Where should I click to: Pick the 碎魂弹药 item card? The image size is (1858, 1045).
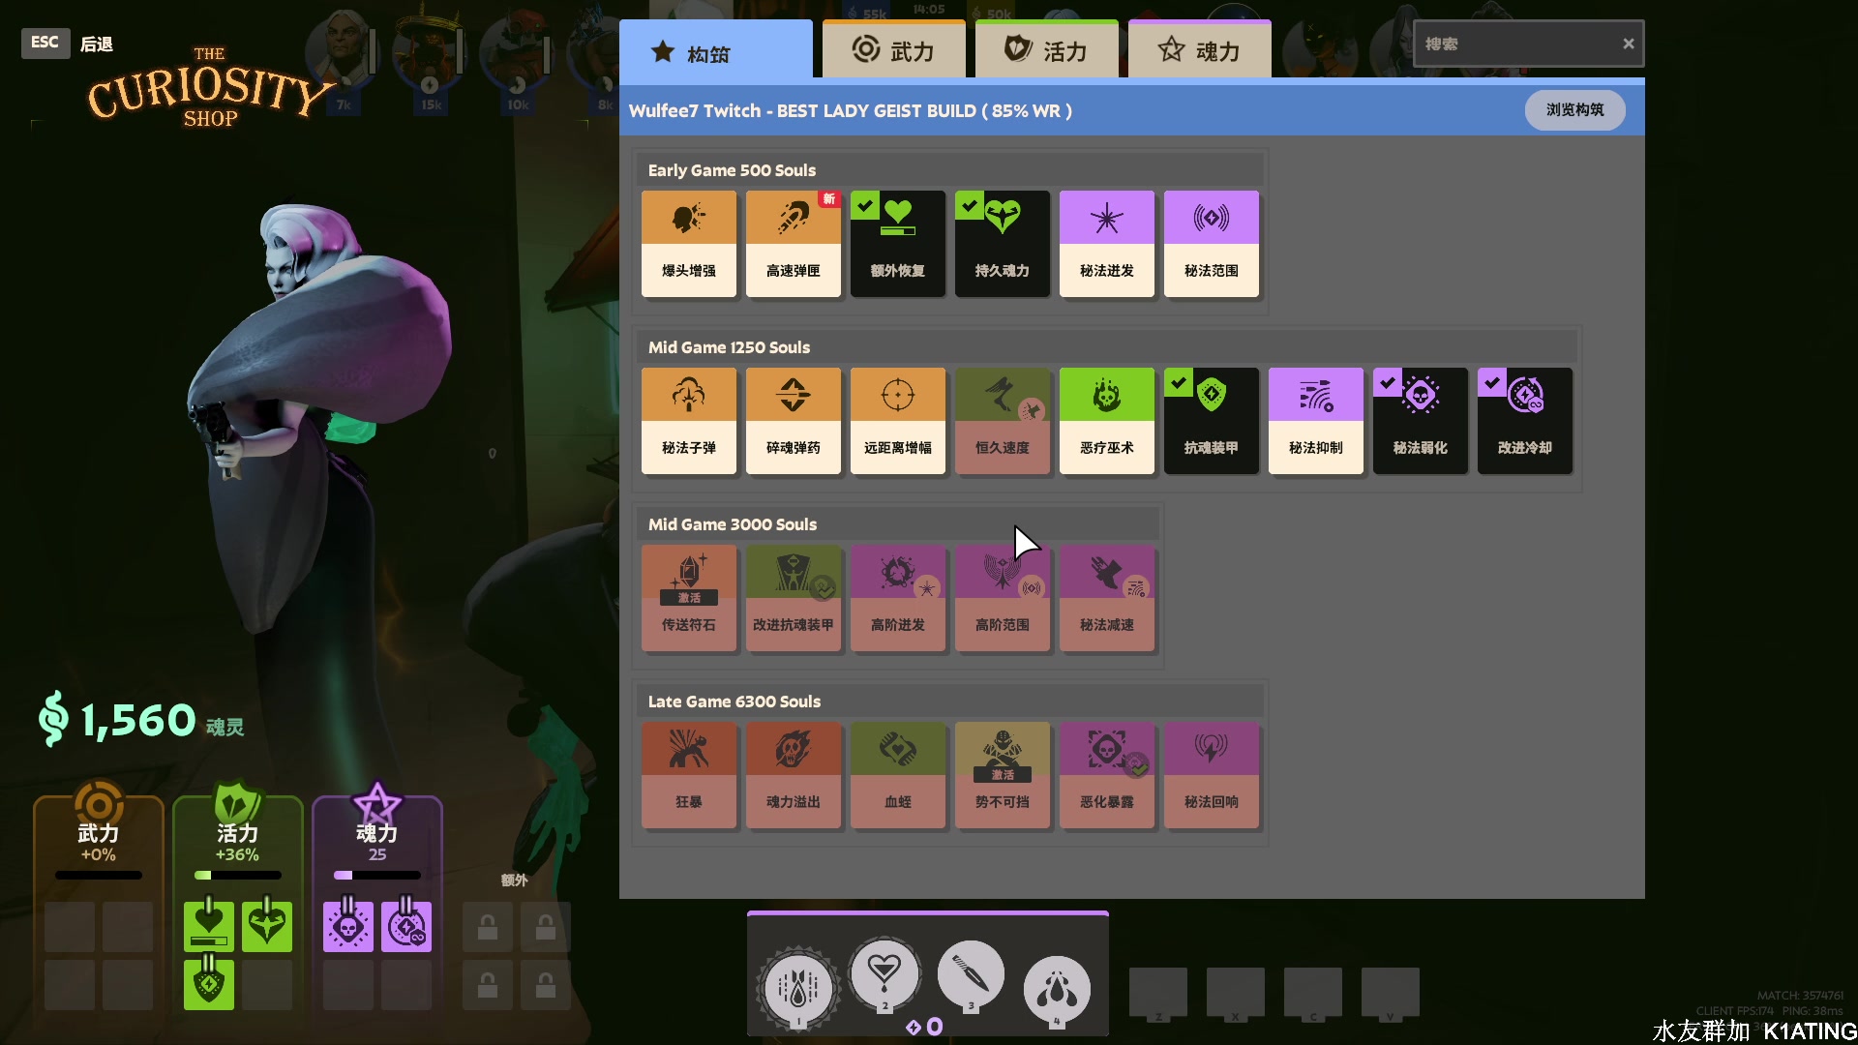click(x=793, y=421)
